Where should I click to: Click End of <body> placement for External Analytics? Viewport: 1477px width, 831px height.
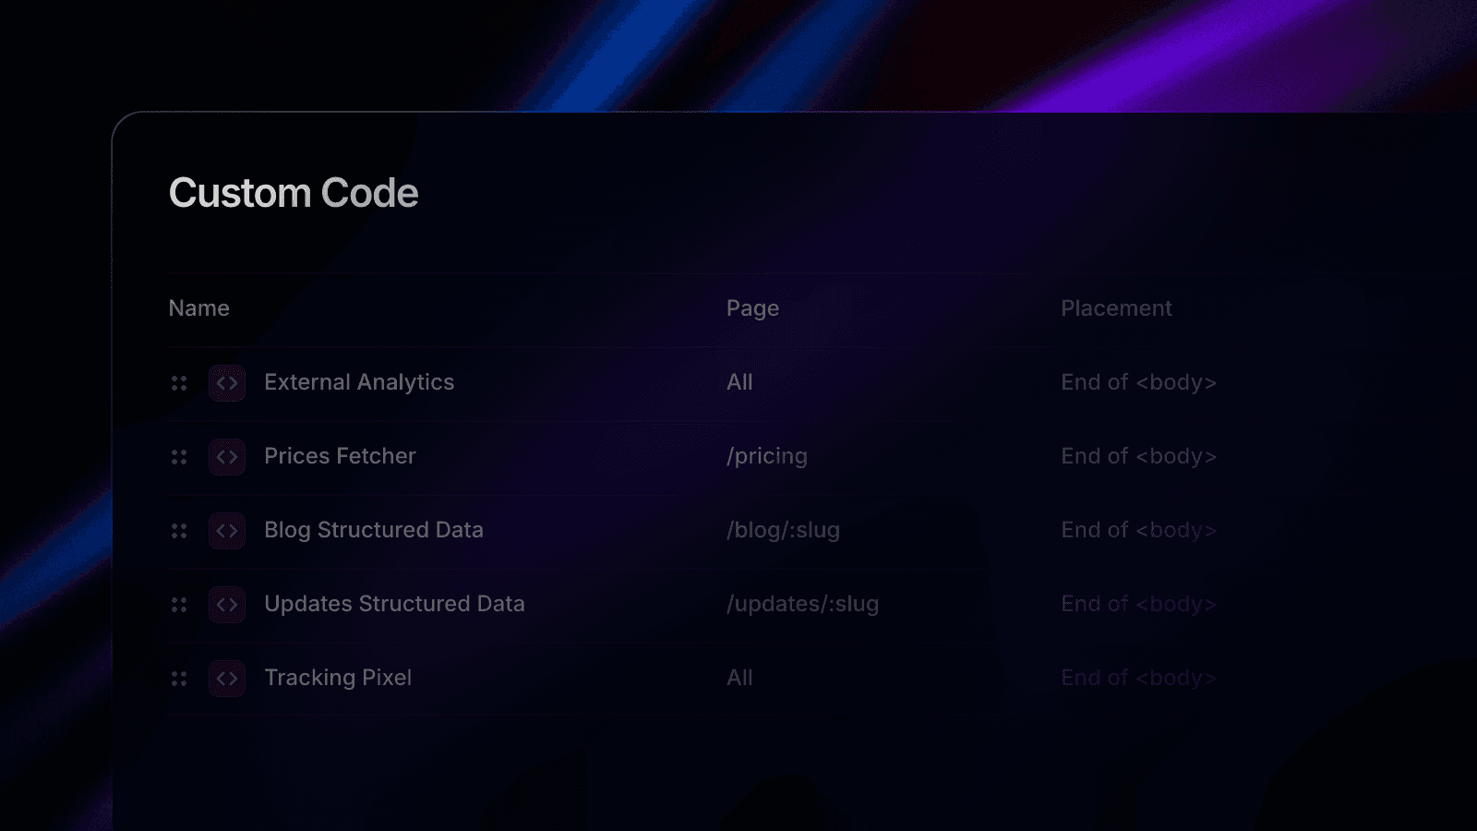pyautogui.click(x=1138, y=382)
